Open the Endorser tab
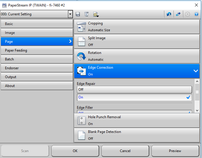The height and width of the screenshot is (158, 202). [x=37, y=68]
